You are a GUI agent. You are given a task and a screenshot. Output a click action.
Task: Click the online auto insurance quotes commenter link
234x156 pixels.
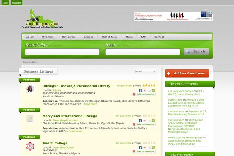[x=185, y=138]
